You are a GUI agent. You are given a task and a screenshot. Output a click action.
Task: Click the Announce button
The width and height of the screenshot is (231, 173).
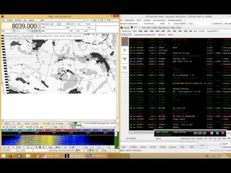click(x=172, y=147)
